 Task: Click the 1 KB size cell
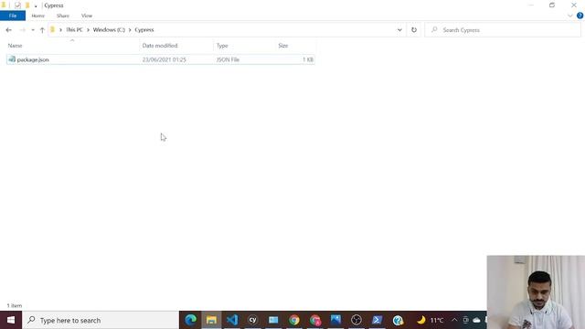[x=308, y=59]
